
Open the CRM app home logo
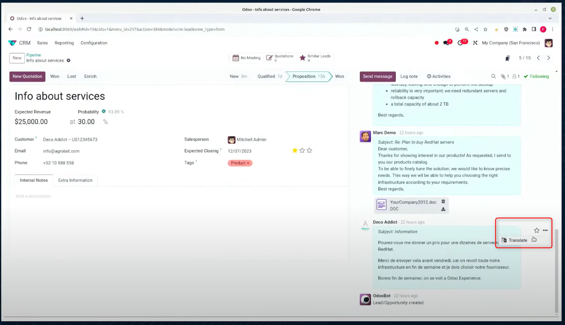click(12, 43)
